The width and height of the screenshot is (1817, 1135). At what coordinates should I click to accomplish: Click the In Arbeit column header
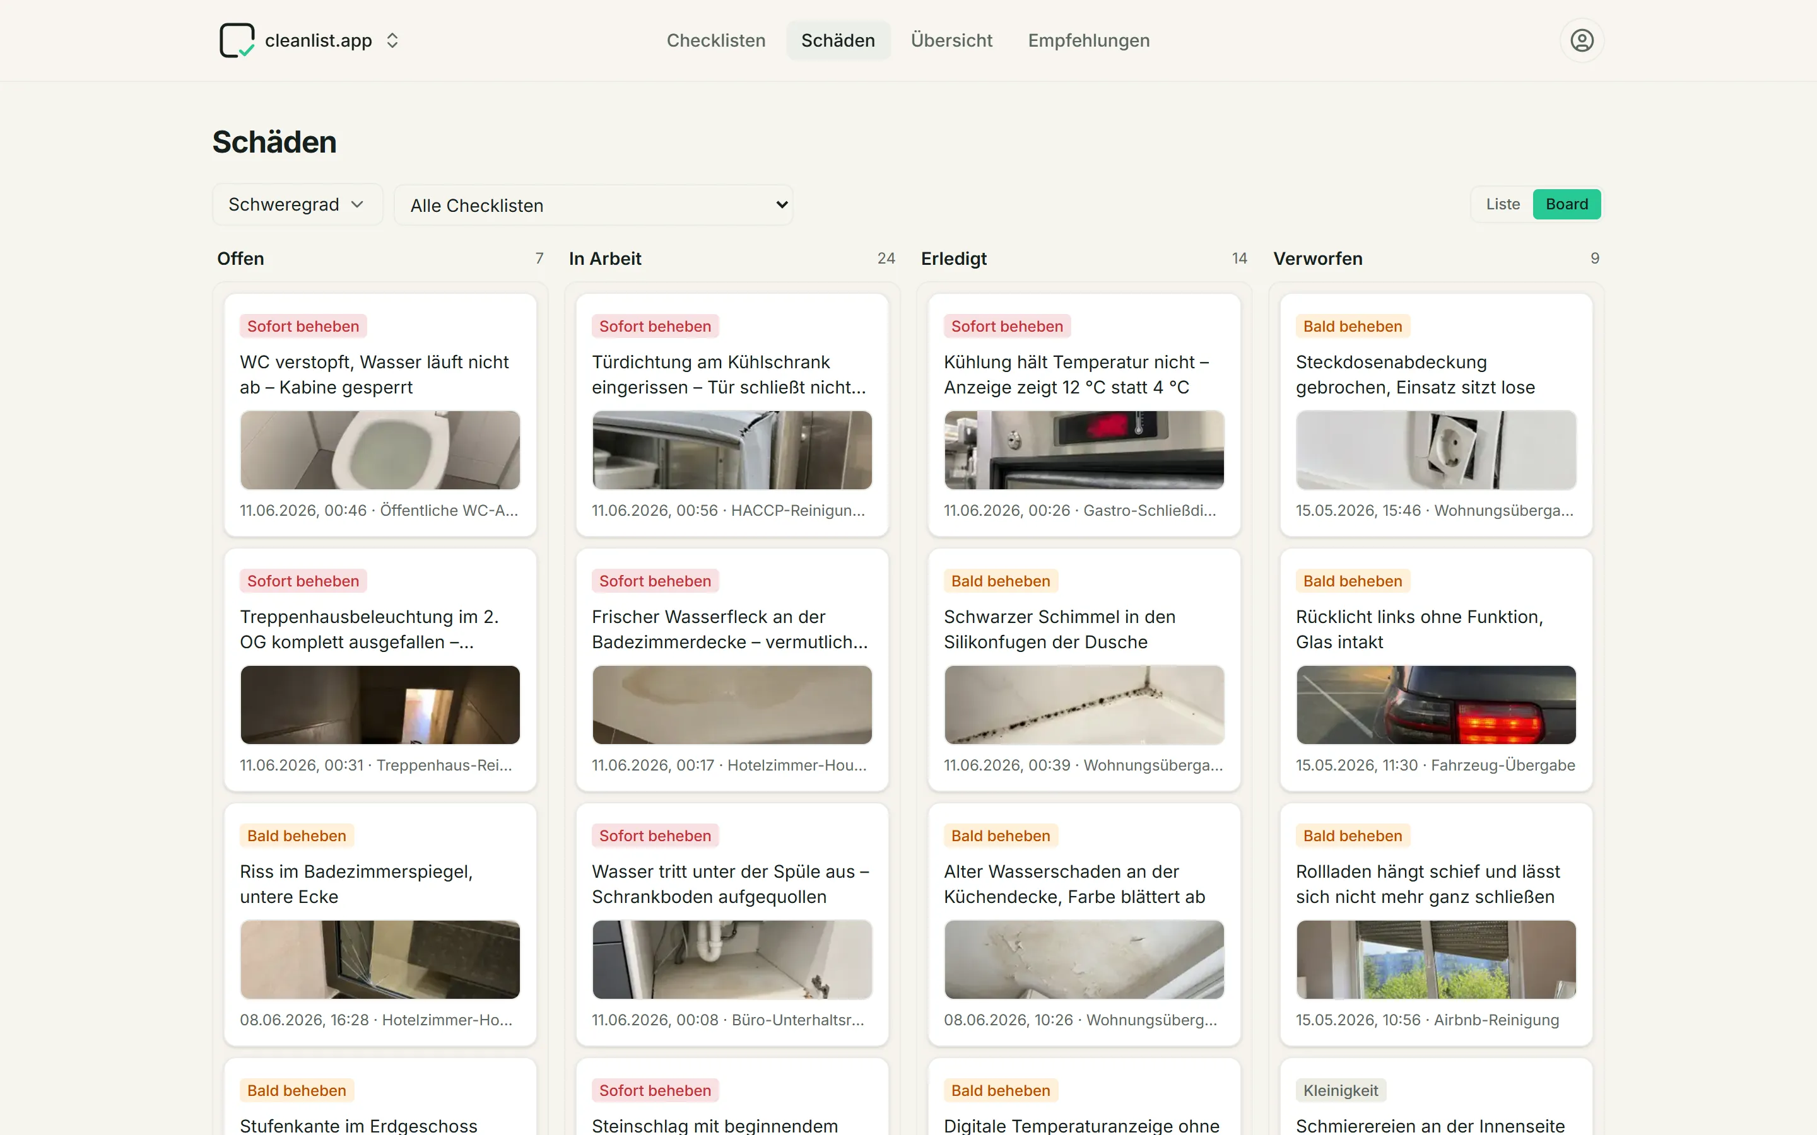(x=604, y=259)
